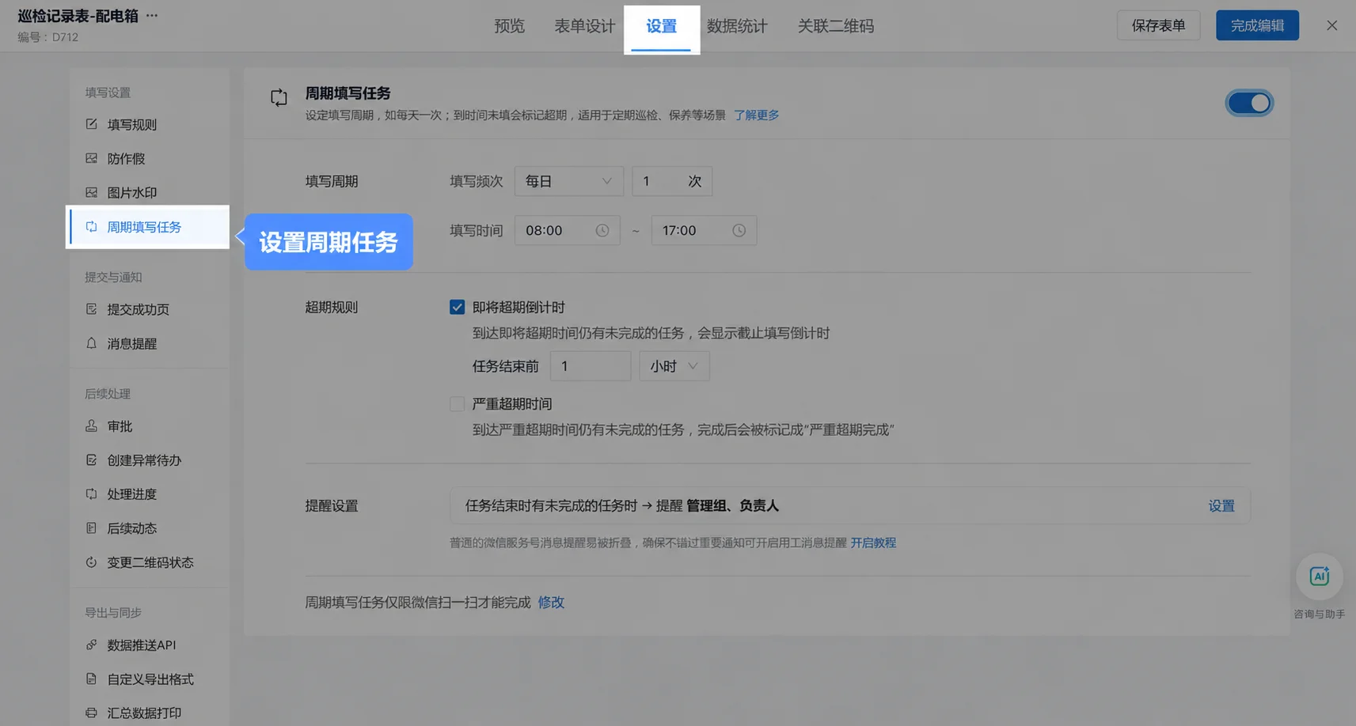Uncheck 即将超期倒计时 checkbox
The height and width of the screenshot is (726, 1356).
pos(457,307)
